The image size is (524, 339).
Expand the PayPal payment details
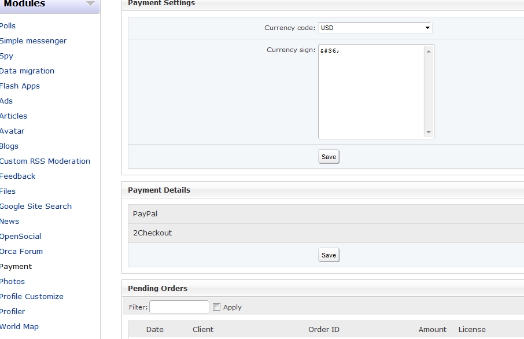coord(145,214)
